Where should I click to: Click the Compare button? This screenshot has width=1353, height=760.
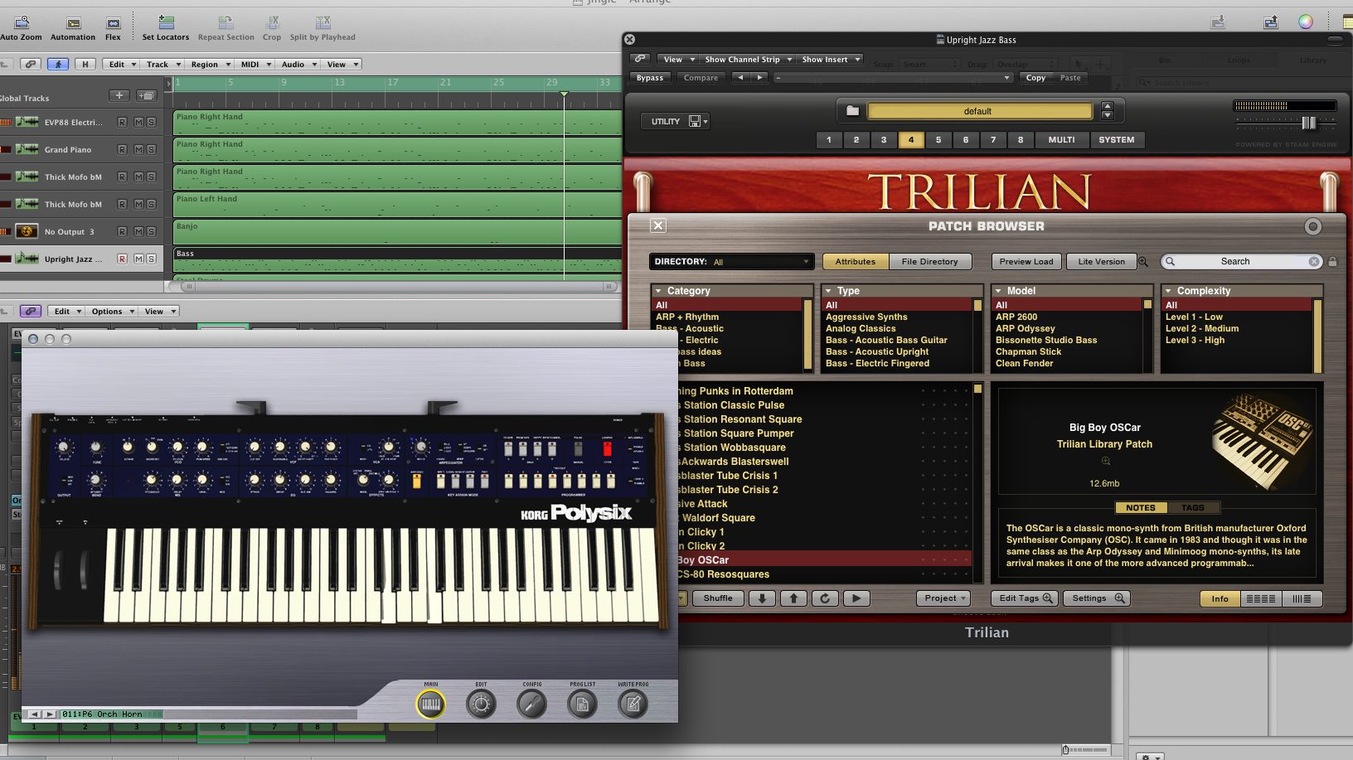(701, 78)
